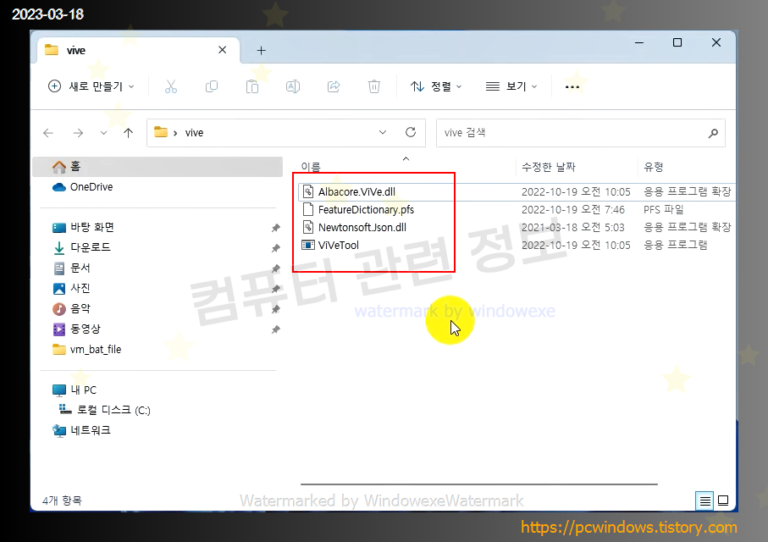Close the vive tab
Viewport: 768px width, 542px height.
click(223, 50)
